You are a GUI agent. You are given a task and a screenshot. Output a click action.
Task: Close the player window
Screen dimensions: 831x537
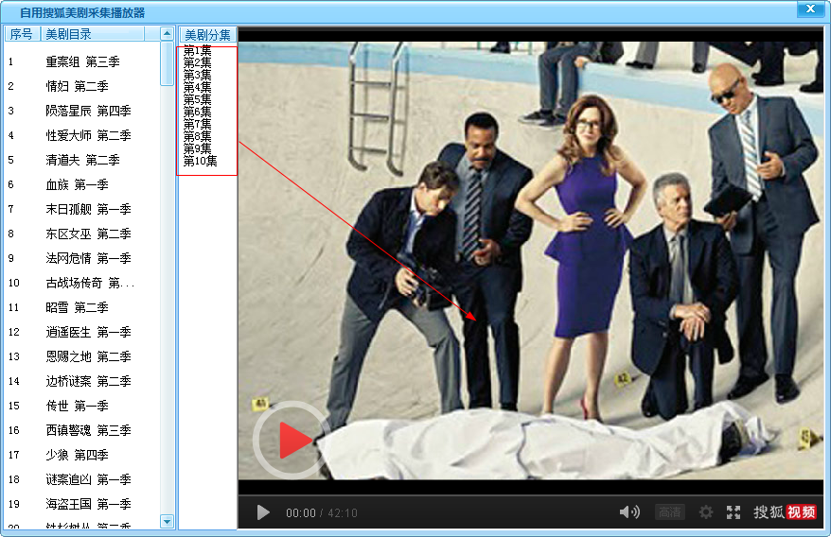pos(810,9)
